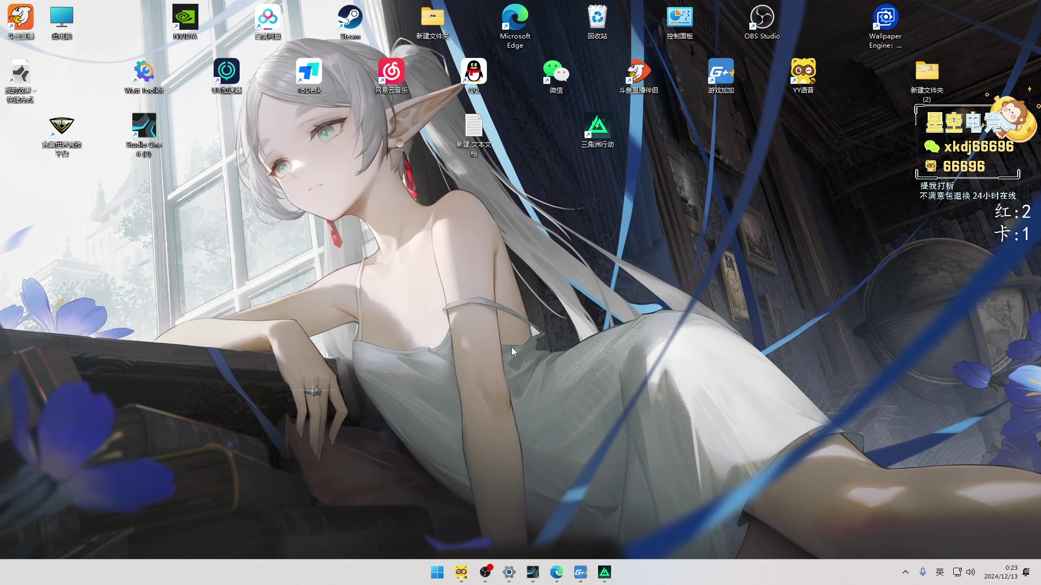Open 游戏加加 from the taskbar
Screen dimensions: 1041x585
(581, 572)
